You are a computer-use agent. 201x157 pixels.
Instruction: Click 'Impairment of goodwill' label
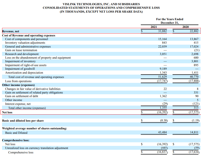[x=20, y=69]
